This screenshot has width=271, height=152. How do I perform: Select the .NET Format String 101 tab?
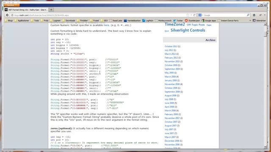point(26,10)
